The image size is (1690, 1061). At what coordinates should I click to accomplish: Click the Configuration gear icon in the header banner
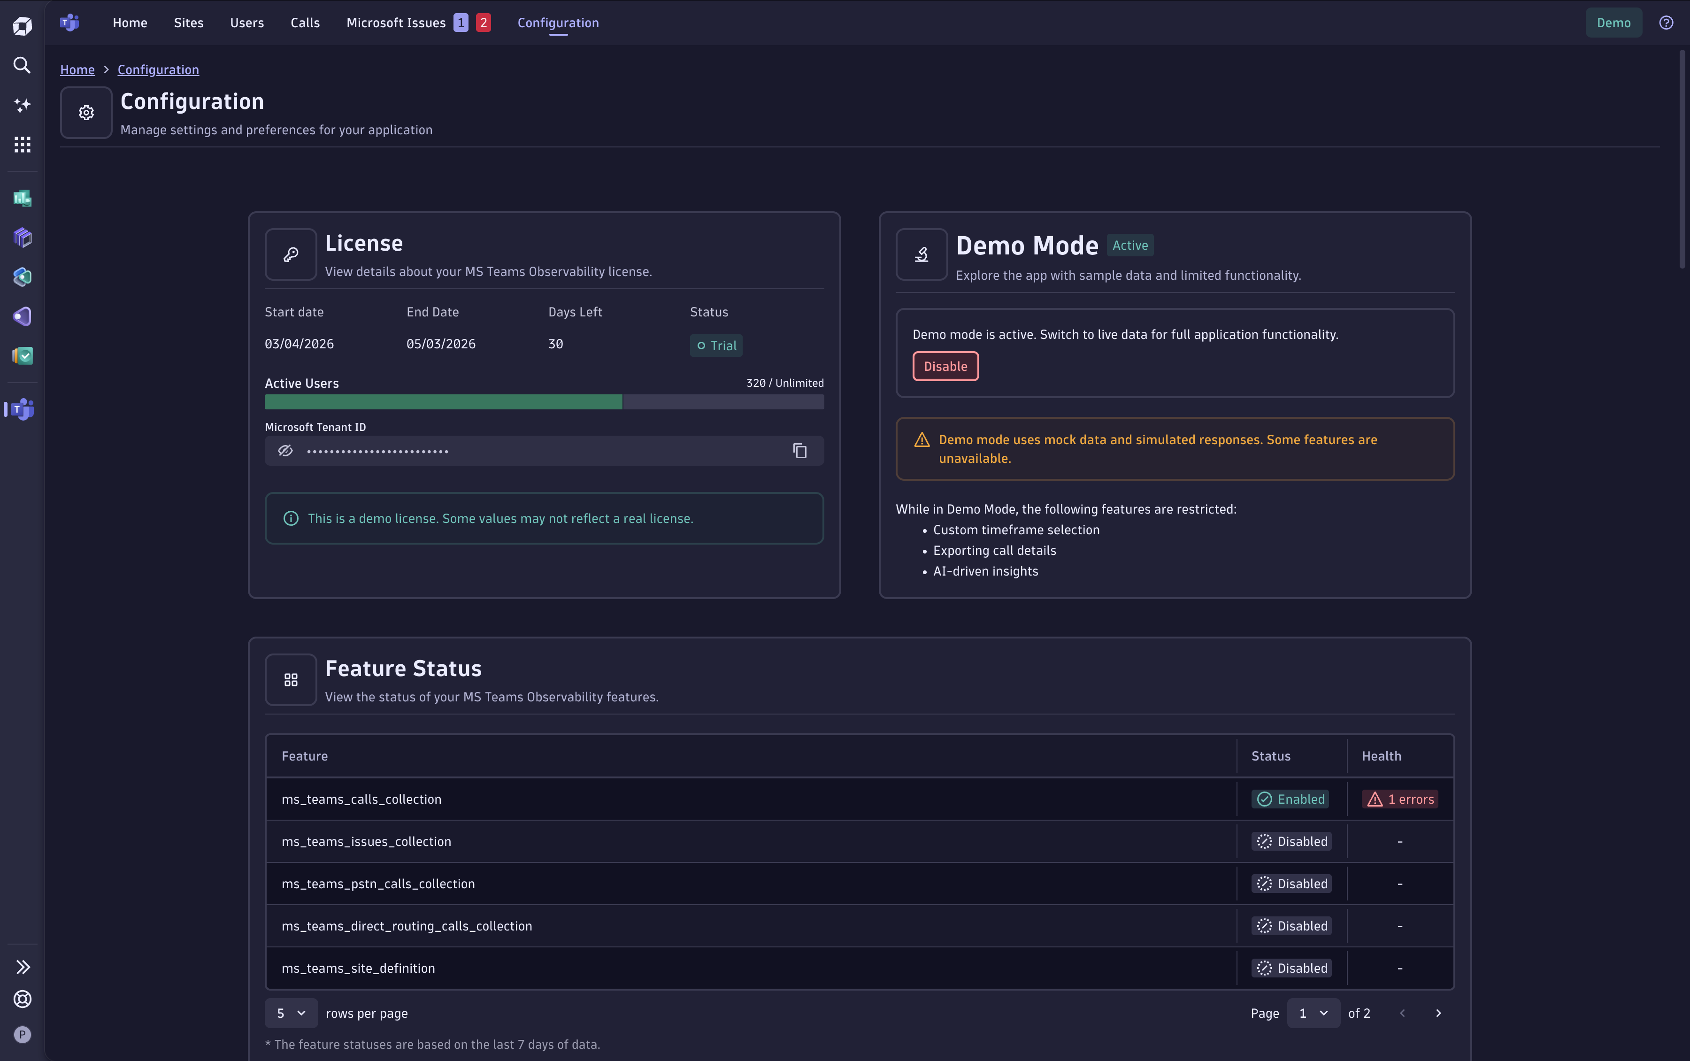click(85, 112)
